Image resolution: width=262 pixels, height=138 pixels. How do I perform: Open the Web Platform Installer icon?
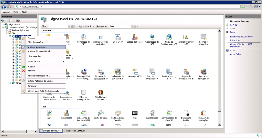pyautogui.click(x=101, y=95)
